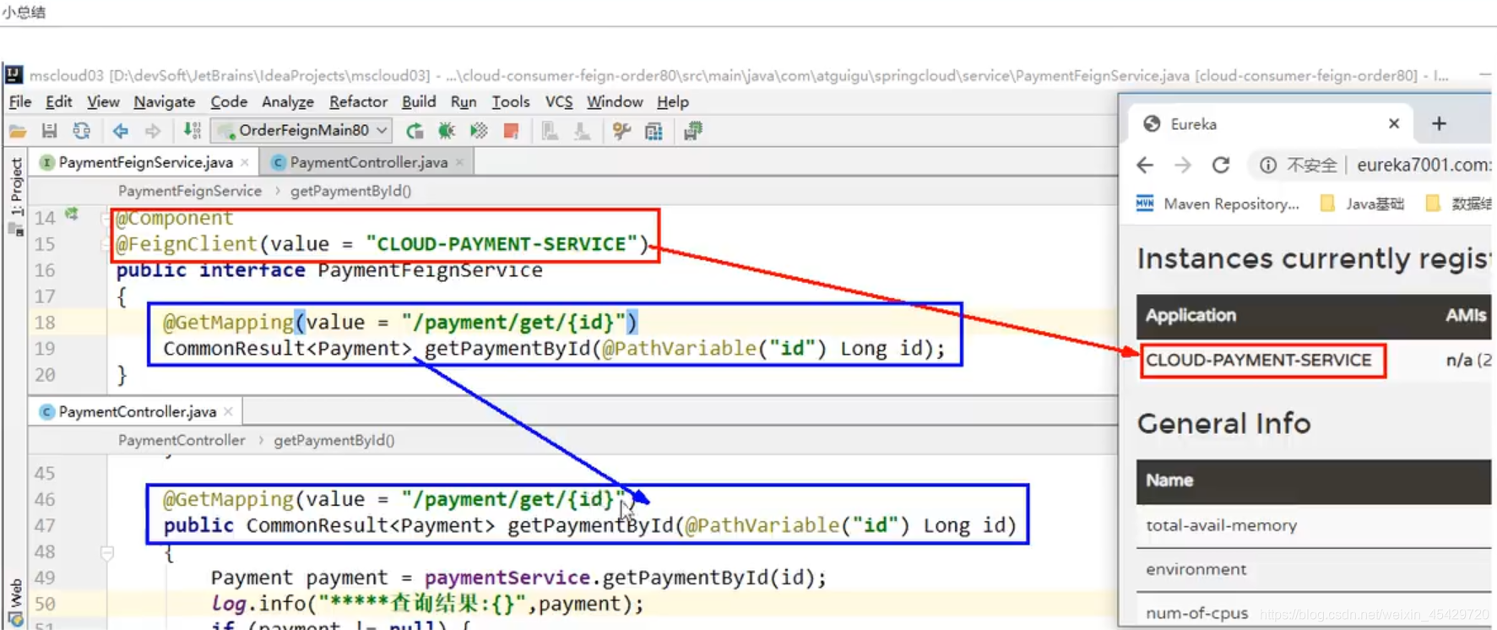Click the rightmost green tree toolbar icon
The width and height of the screenshot is (1497, 630).
(x=693, y=131)
